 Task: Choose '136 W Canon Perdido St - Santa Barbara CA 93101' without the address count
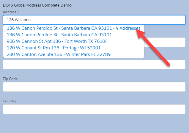(x=59, y=35)
